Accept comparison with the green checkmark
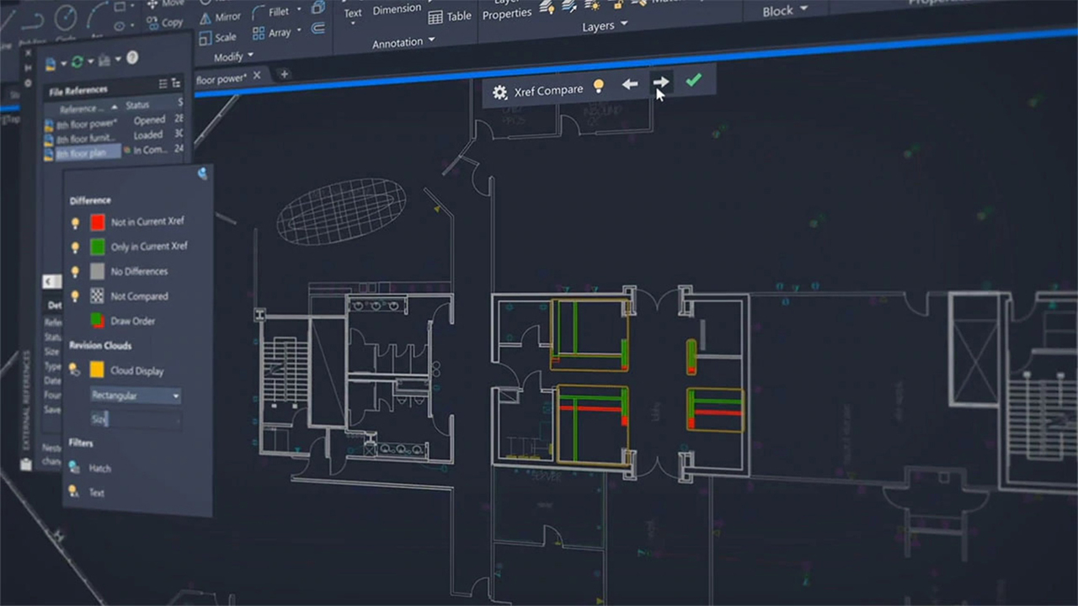 tap(693, 82)
